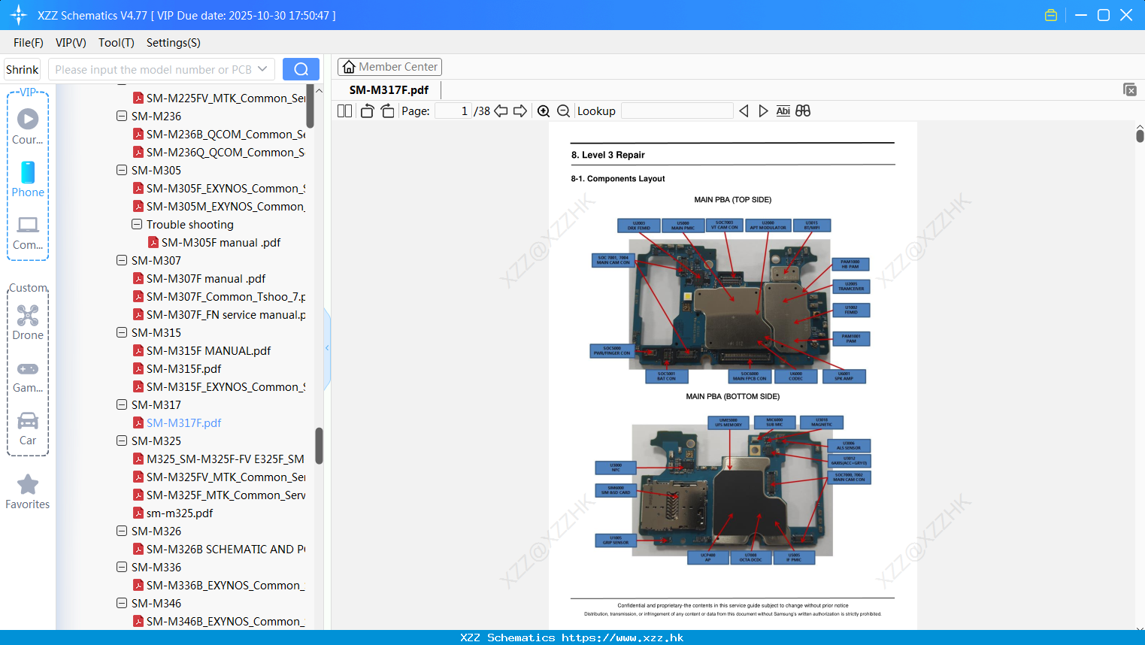This screenshot has height=645, width=1145.
Task: Select Computer category in sidebar
Action: pyautogui.click(x=28, y=232)
